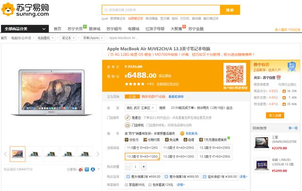This screenshot has width=302, height=191.
Task: Open the 苏宁会员 nav tab
Action: tap(75, 29)
